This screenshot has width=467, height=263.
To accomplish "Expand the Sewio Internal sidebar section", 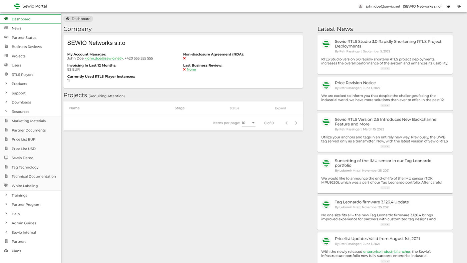I will (6, 232).
